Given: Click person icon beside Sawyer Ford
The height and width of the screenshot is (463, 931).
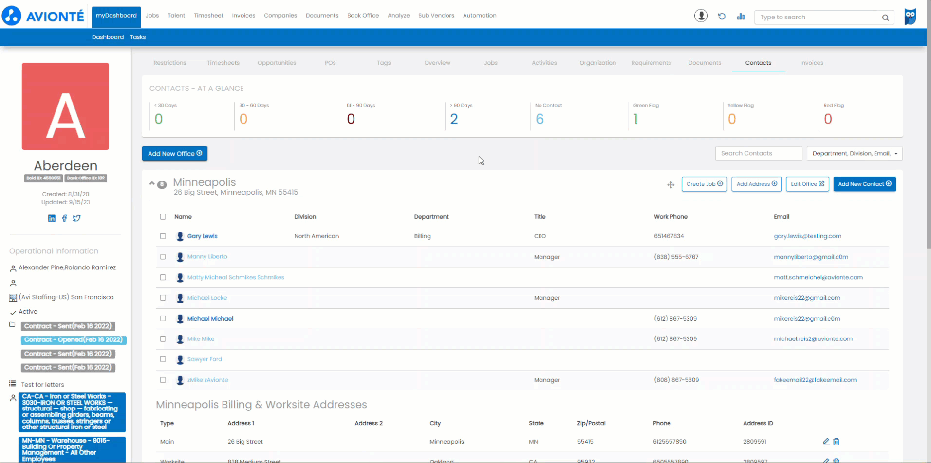Looking at the screenshot, I should click(180, 359).
